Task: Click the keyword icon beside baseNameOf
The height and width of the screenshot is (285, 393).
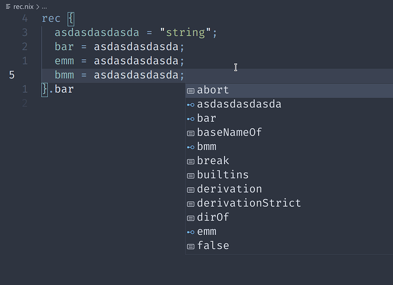Action: coord(191,133)
